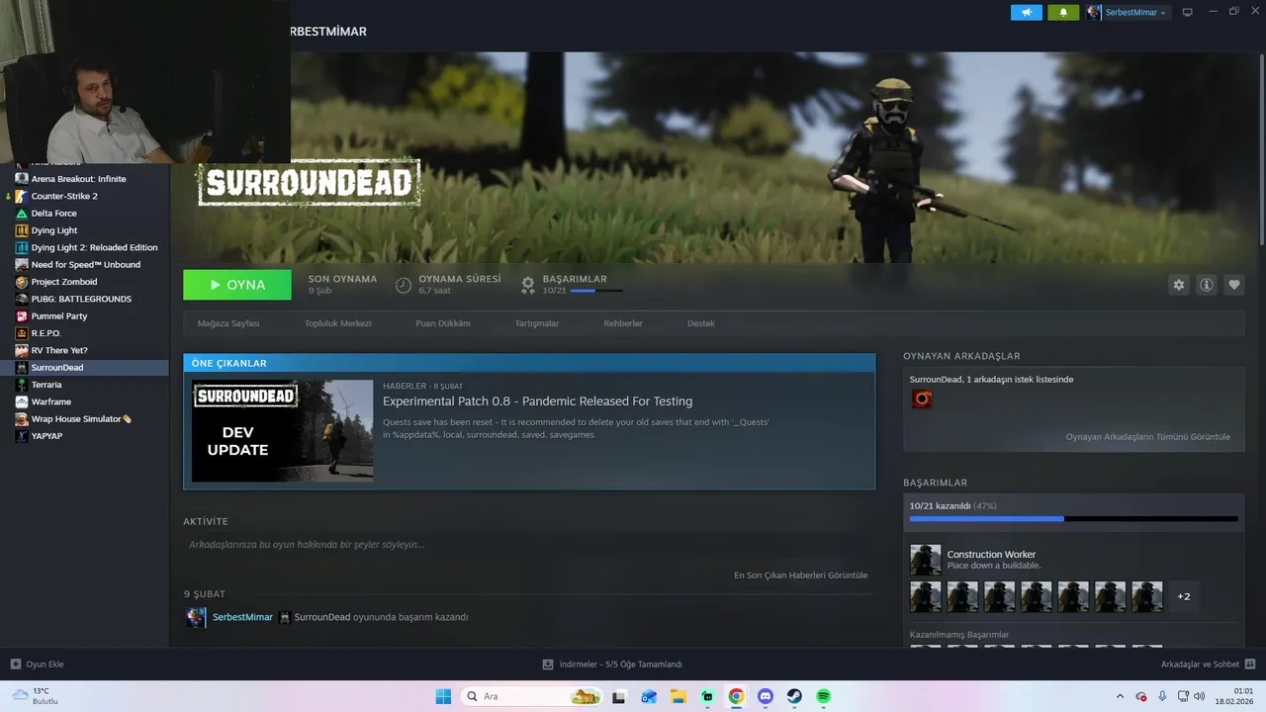The height and width of the screenshot is (712, 1266).
Task: Click the activity comment input field
Action: click(525, 545)
